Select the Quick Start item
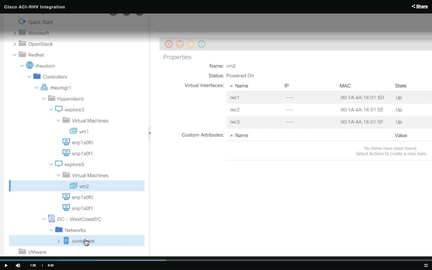The width and height of the screenshot is (432, 270). (x=40, y=22)
